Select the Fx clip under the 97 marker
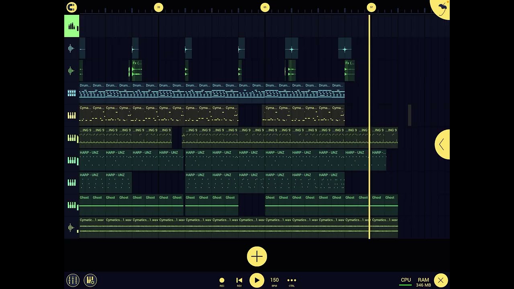The image size is (514, 289). pyautogui.click(x=350, y=71)
